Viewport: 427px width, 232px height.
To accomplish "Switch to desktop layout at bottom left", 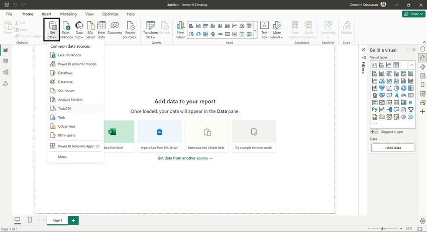I will click(x=18, y=220).
